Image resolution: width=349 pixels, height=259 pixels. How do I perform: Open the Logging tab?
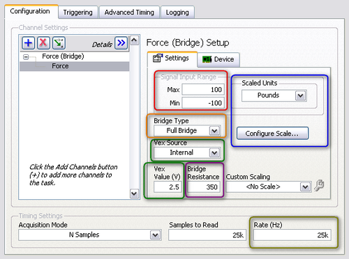(177, 13)
